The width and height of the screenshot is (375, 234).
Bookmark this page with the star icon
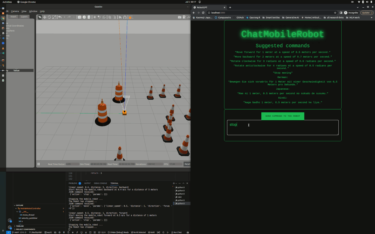pyautogui.click(x=335, y=13)
